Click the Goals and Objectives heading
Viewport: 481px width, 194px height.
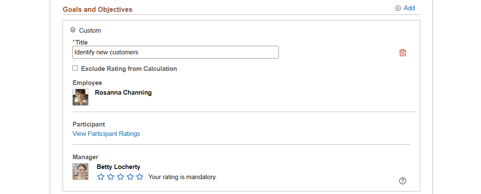[97, 9]
